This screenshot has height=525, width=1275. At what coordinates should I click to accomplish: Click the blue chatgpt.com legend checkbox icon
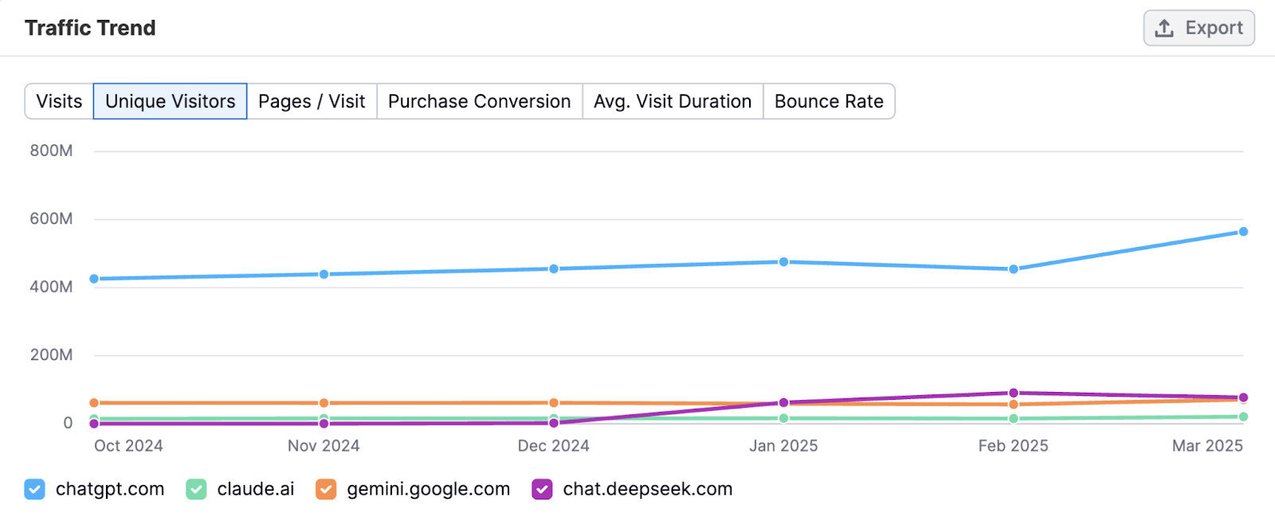click(x=33, y=488)
